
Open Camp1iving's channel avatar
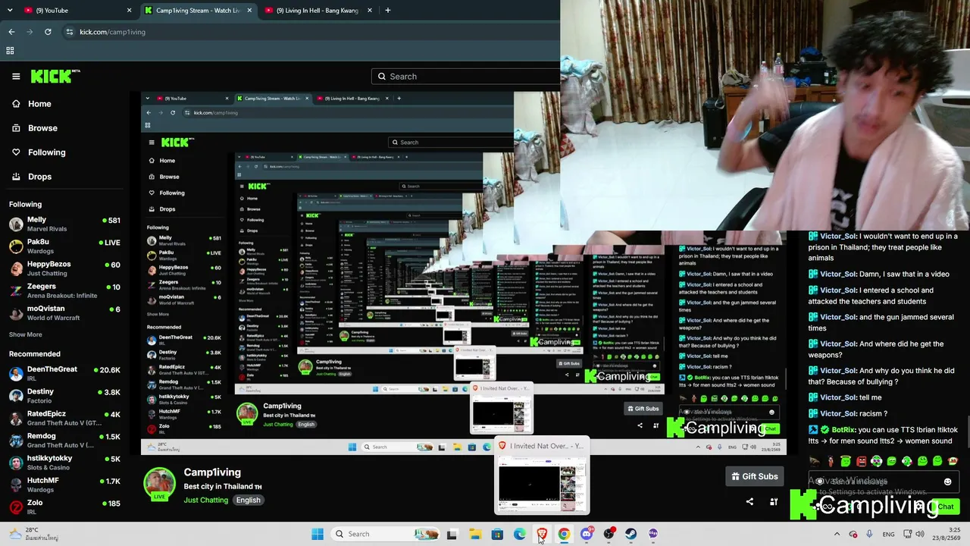pyautogui.click(x=160, y=484)
